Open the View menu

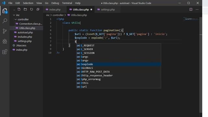tap(39, 3)
